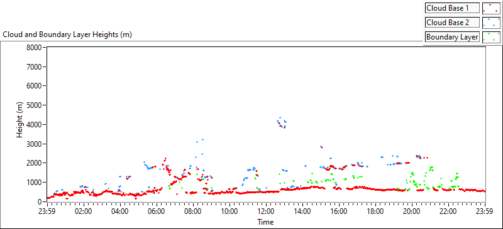The width and height of the screenshot is (503, 229).
Task: Click the Boundary Layer legend label
Action: [x=452, y=37]
